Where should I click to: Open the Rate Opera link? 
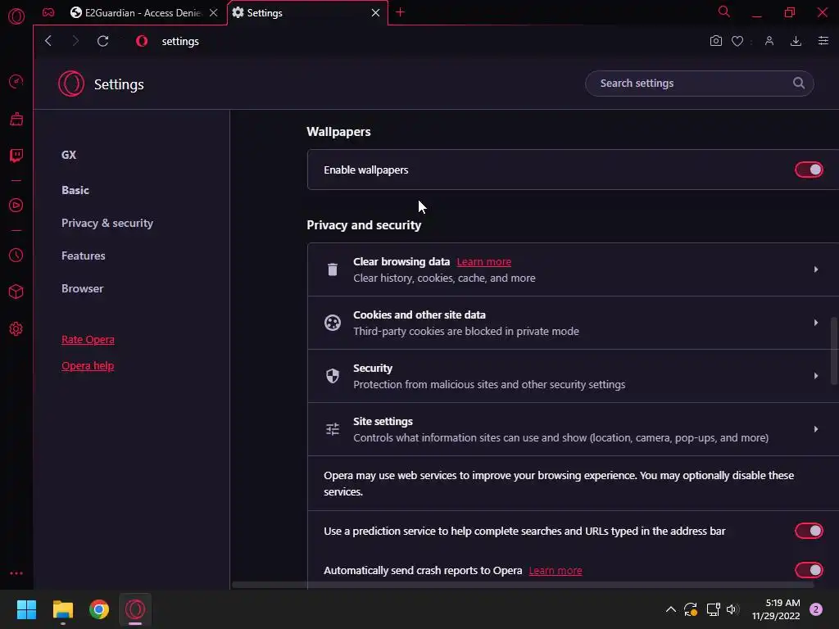point(88,340)
